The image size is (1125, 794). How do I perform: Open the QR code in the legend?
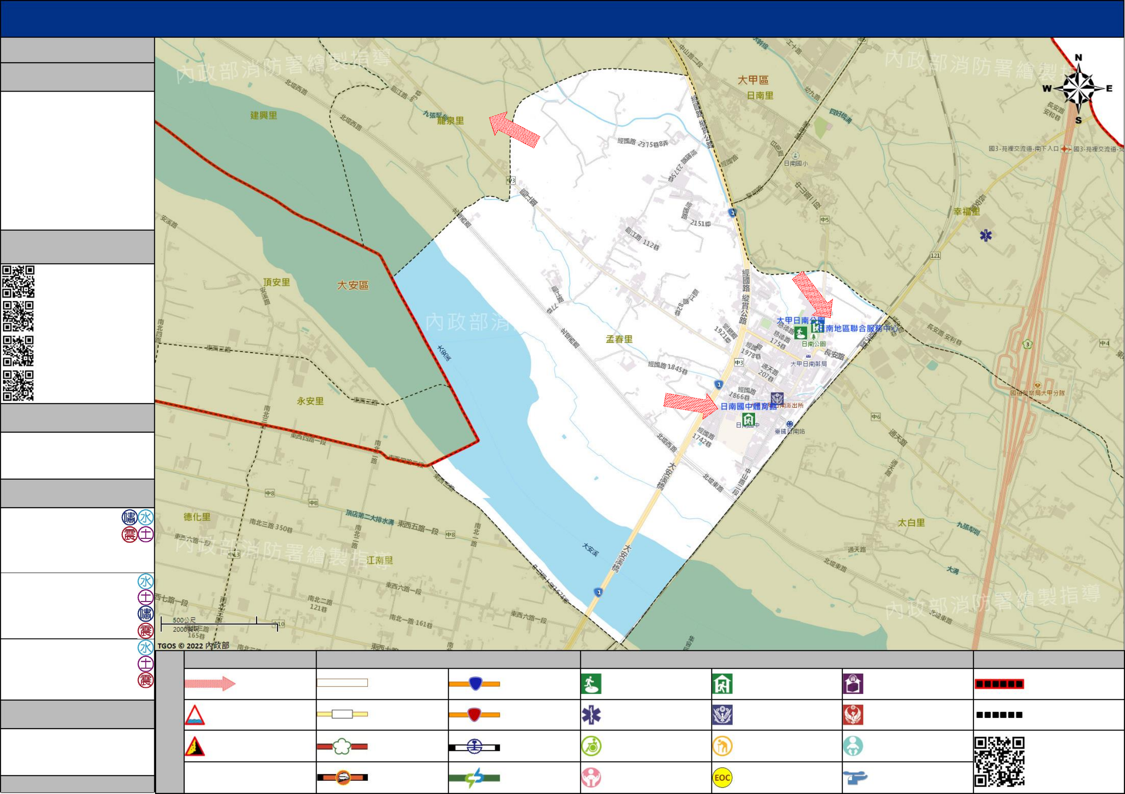coord(1000,762)
